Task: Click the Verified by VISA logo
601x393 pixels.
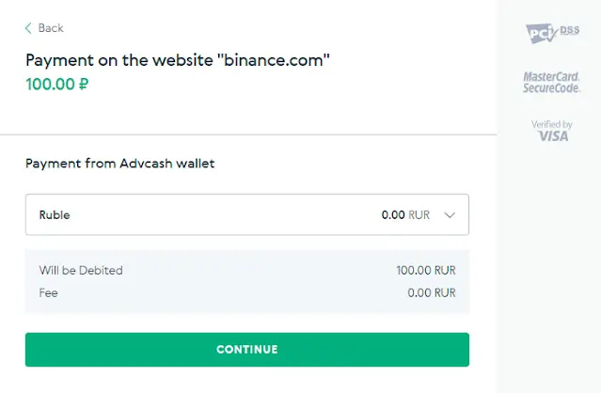Action: click(x=552, y=131)
